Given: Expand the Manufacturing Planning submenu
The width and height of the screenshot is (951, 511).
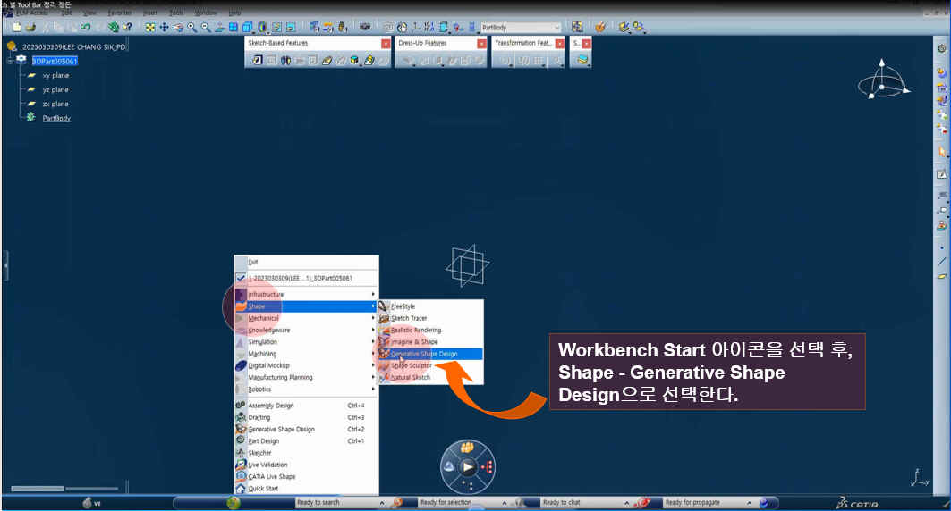Looking at the screenshot, I should 306,377.
